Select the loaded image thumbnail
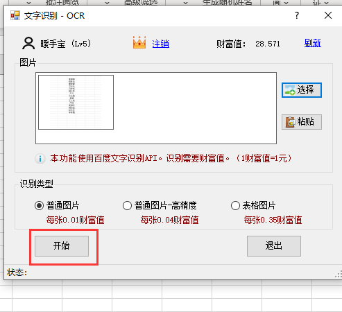The width and height of the screenshot is (342, 312). tap(76, 102)
